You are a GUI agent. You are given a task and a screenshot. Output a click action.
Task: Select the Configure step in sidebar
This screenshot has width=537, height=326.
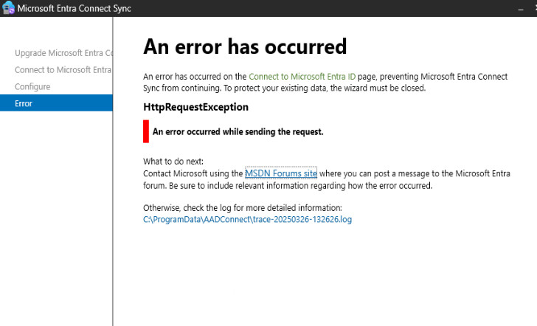(32, 86)
